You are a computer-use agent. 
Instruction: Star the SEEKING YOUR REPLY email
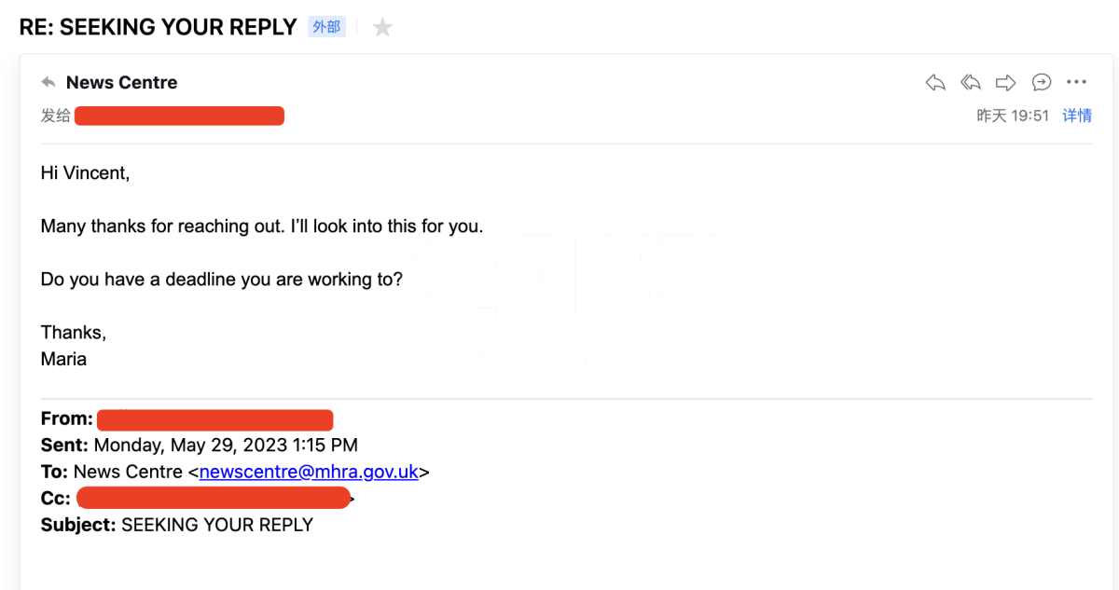click(382, 28)
